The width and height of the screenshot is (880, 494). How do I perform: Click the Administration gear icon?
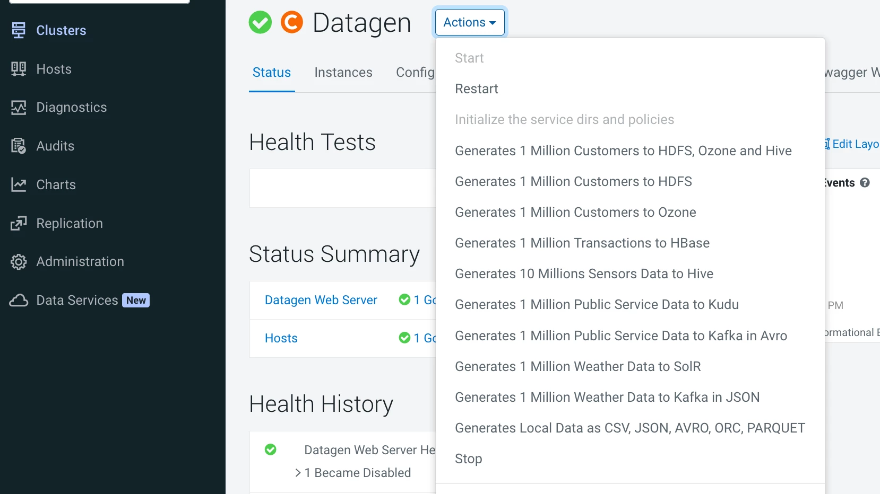pos(19,262)
